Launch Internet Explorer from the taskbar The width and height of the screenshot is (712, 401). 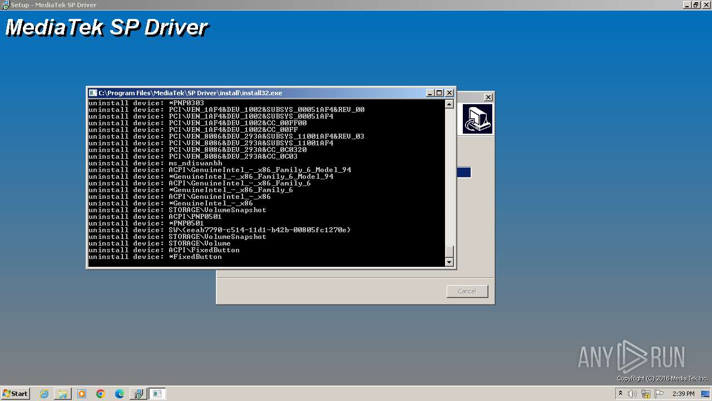click(44, 394)
